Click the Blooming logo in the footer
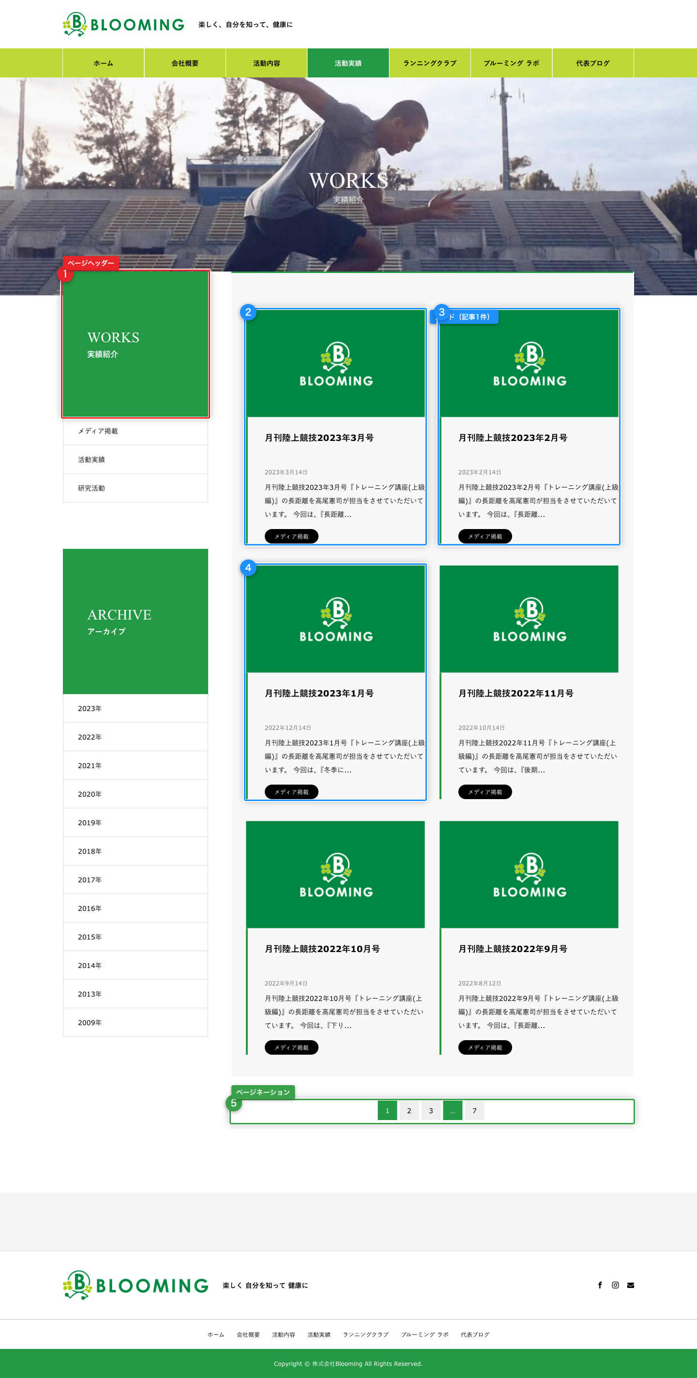697x1378 pixels. pyautogui.click(x=136, y=1285)
